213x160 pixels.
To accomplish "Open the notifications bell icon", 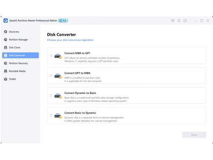I will tap(179, 20).
